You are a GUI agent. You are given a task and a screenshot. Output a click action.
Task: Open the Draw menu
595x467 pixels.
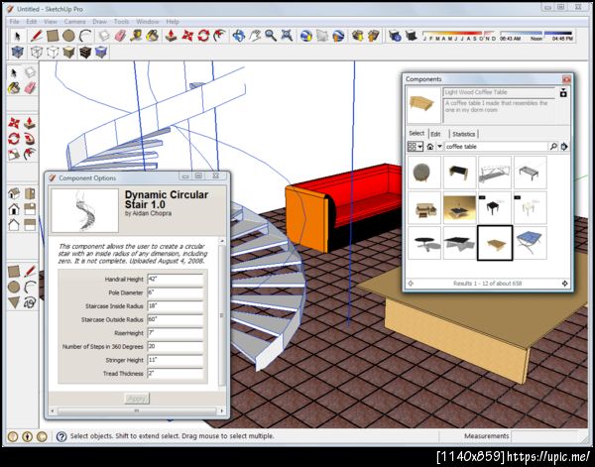pos(99,22)
